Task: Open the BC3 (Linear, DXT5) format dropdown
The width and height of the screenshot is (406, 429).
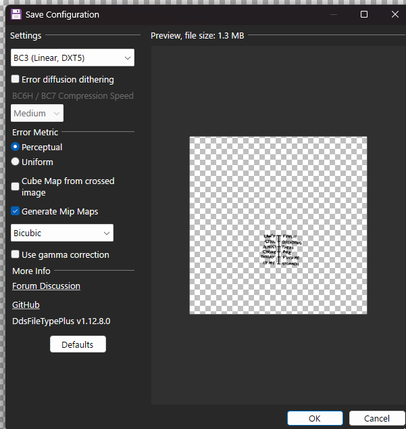Action: [x=72, y=58]
